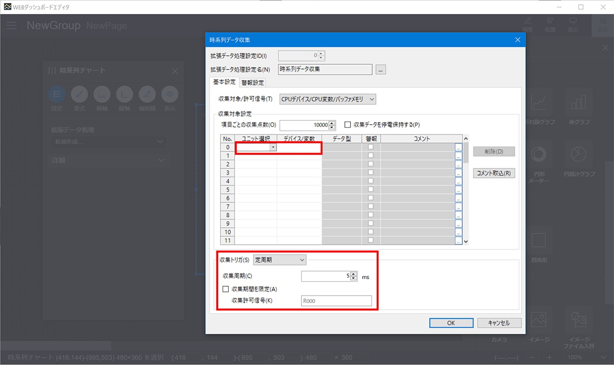Screen dimensions: 614x365
Task: Click the hamburger menu icon beside NewGroup
Action: 12,25
